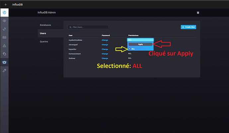
Task: Change password for chronograf user
Action: tap(105, 45)
